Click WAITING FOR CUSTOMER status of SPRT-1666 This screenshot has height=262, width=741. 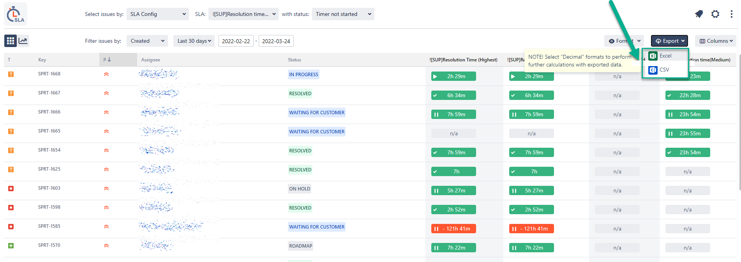pos(317,113)
